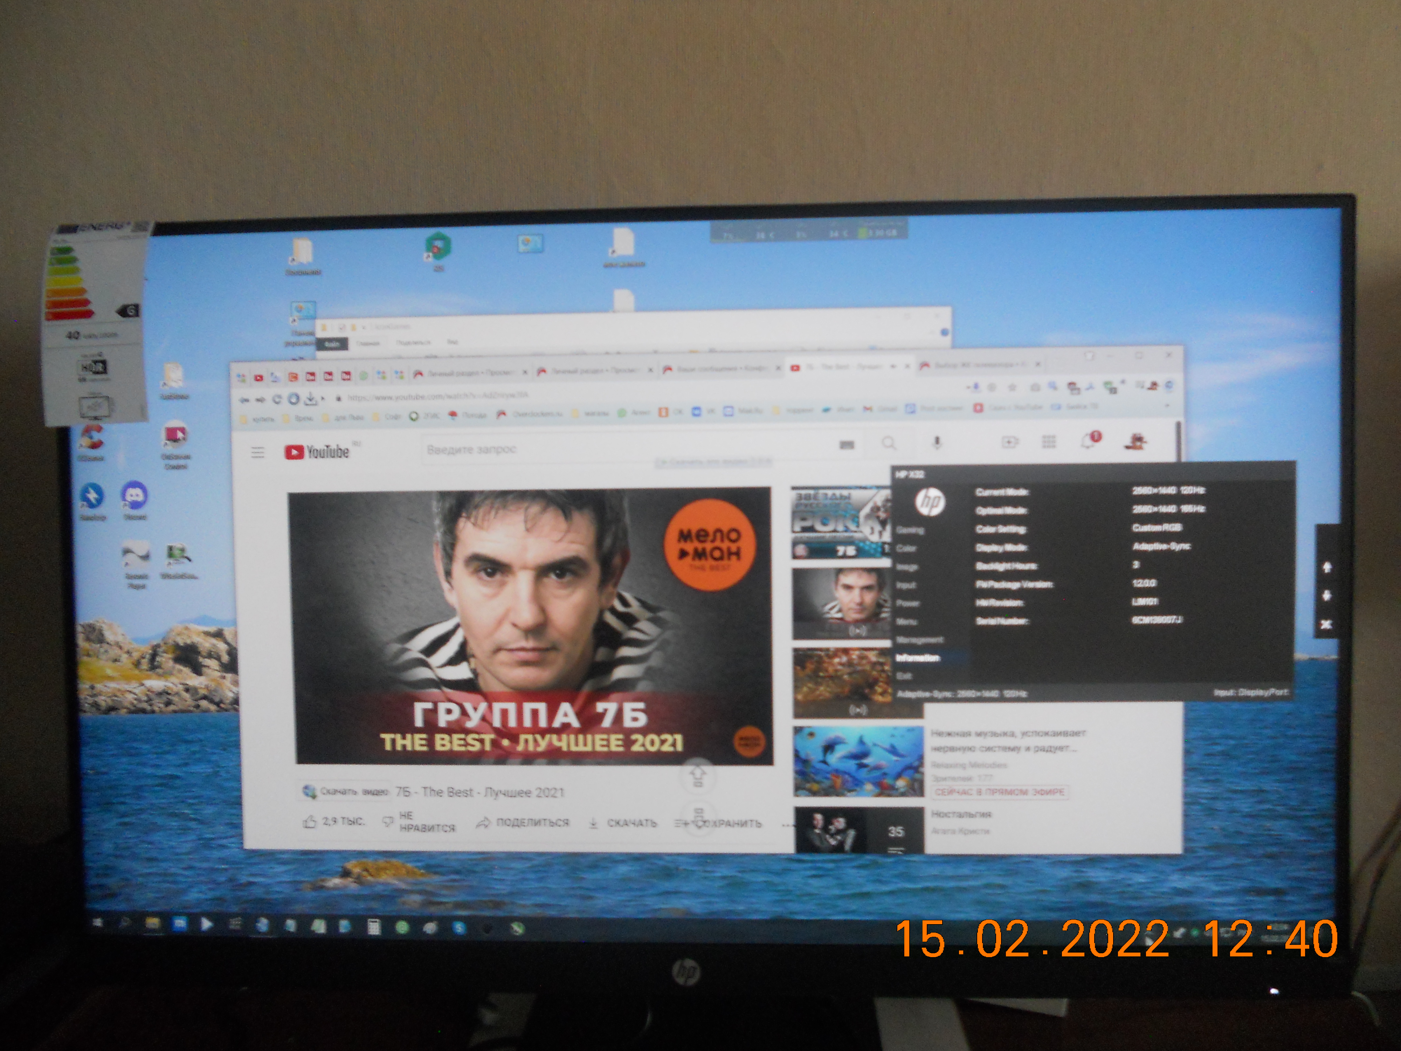This screenshot has width=1401, height=1051.
Task: Open dolphins relaxing music video thumbnail
Action: [x=858, y=762]
